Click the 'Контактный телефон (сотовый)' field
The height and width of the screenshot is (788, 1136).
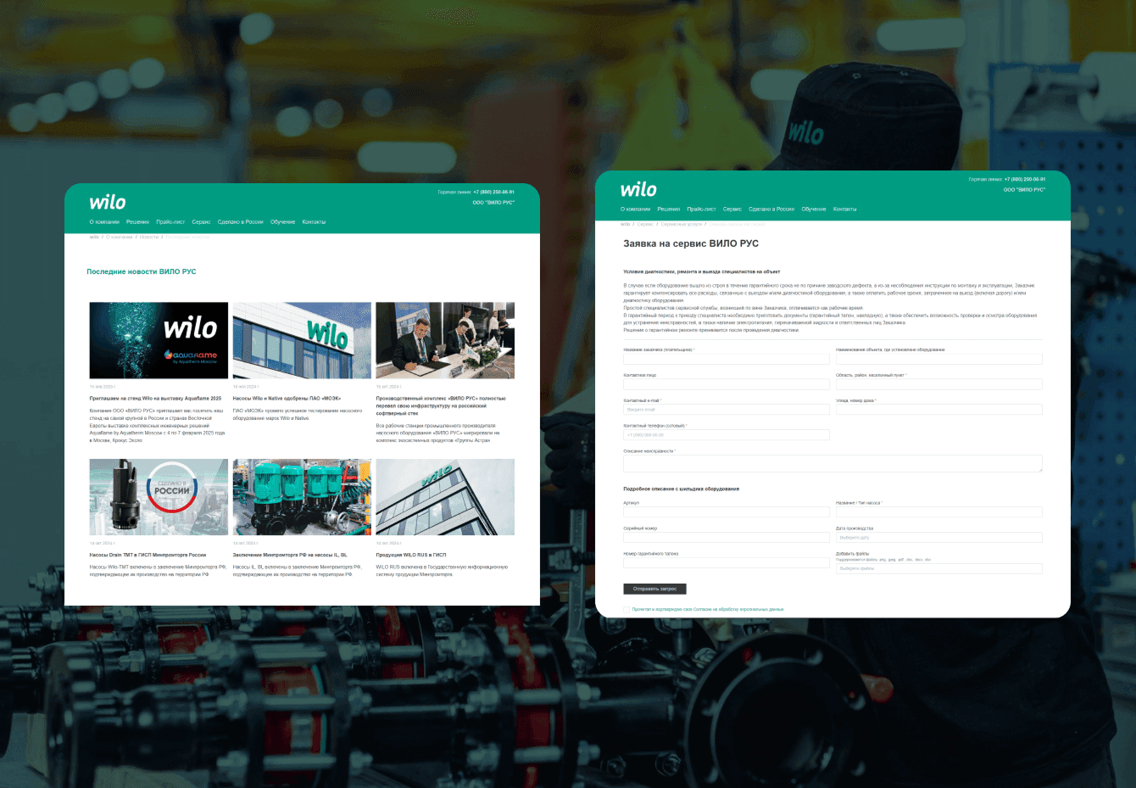pos(727,435)
